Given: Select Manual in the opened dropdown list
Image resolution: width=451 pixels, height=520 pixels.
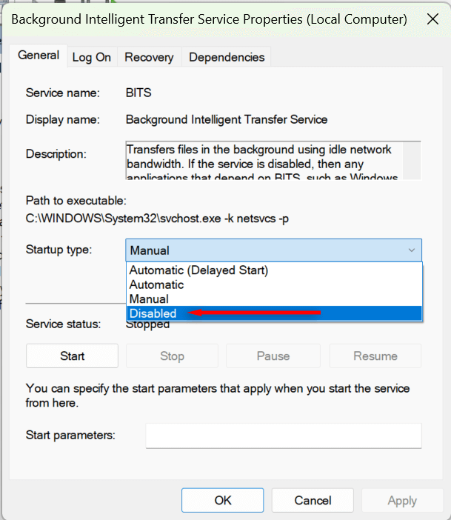Looking at the screenshot, I should 149,299.
